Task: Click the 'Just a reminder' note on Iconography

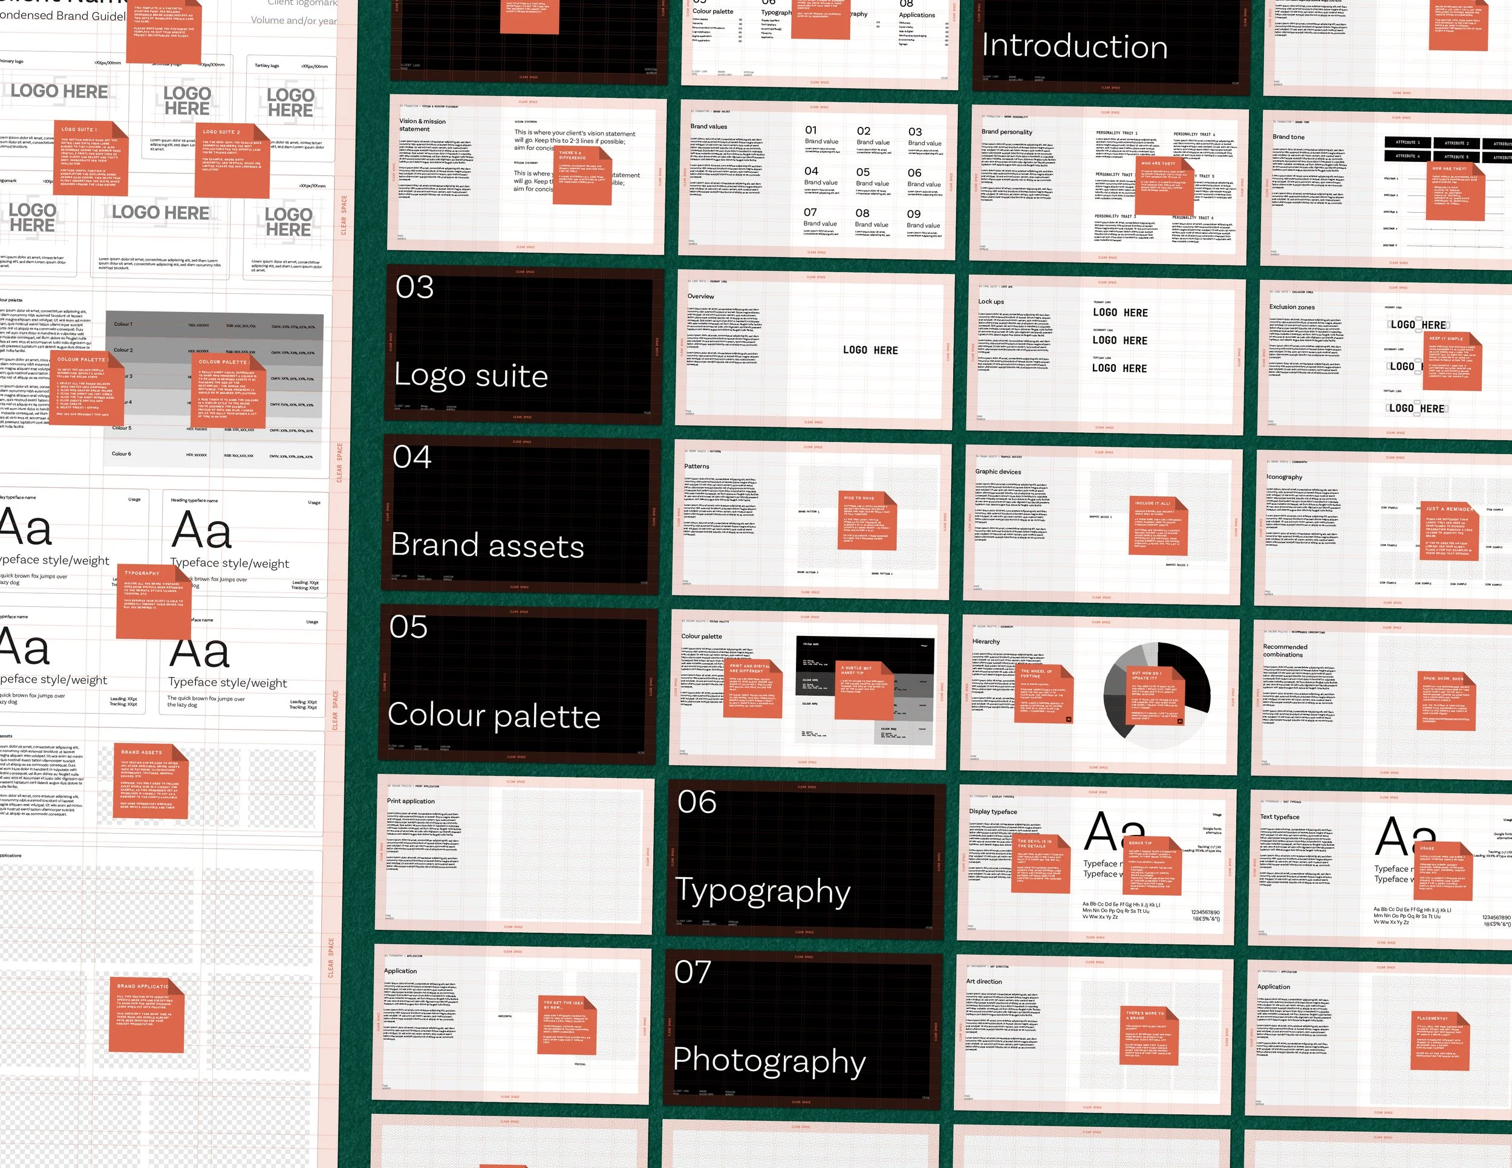Action: click(x=1449, y=531)
